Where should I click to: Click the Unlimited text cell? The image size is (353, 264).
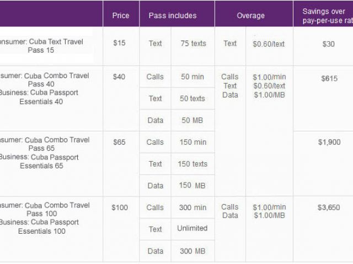[192, 228]
